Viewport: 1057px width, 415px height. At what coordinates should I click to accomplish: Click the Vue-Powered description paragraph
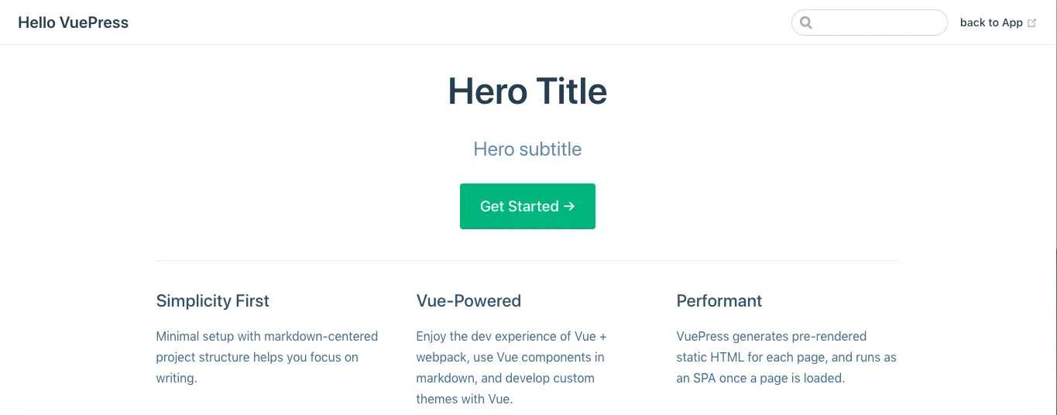pyautogui.click(x=511, y=368)
